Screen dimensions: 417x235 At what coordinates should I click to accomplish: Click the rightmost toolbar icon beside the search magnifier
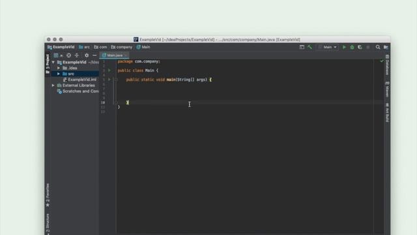[386, 47]
